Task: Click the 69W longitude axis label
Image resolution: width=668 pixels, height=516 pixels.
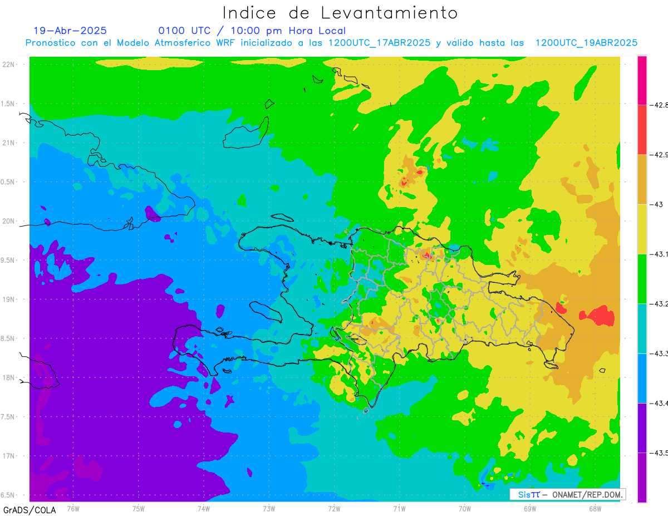Action: tap(530, 508)
